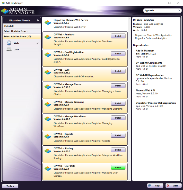The image size is (183, 190).
Task: Install DP Web - ECM
Action: [x=118, y=71]
